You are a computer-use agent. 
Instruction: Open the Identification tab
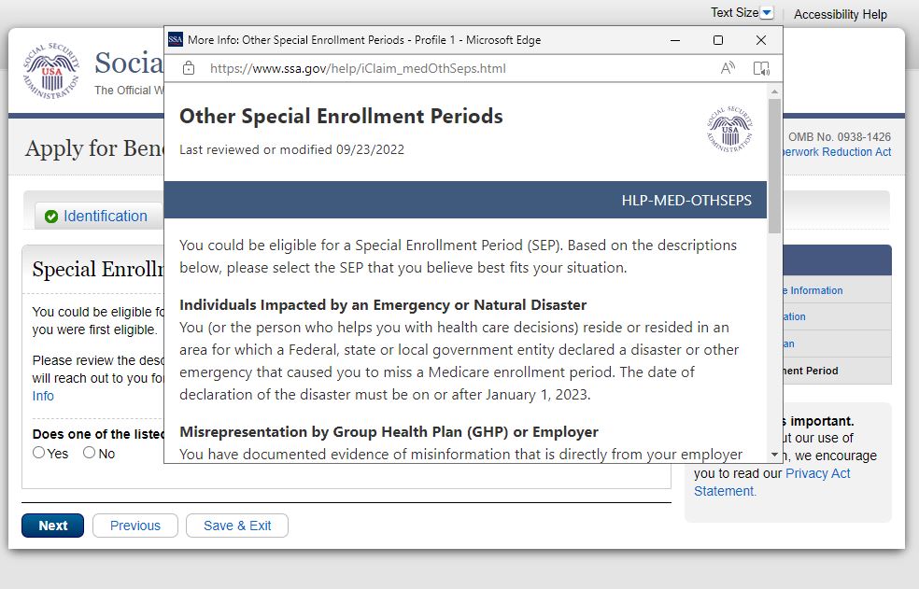(x=105, y=216)
